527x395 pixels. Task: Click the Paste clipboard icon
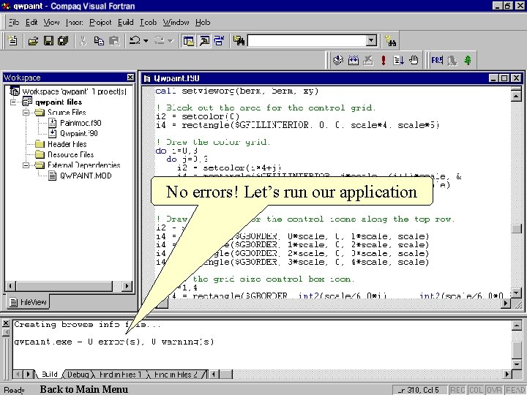click(114, 41)
